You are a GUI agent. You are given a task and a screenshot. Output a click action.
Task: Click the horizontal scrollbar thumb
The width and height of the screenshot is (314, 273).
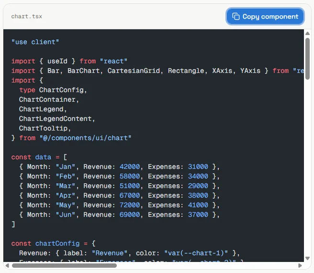click(64, 266)
